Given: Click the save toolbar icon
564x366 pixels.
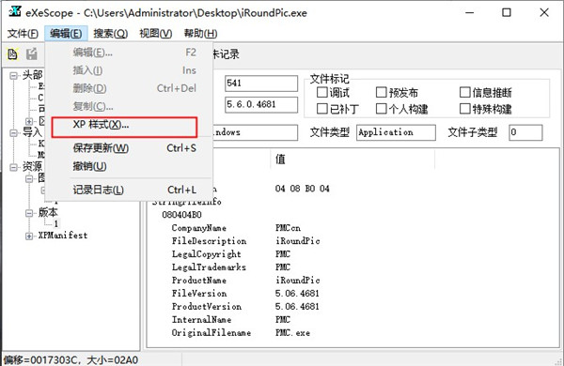Looking at the screenshot, I should click(32, 54).
